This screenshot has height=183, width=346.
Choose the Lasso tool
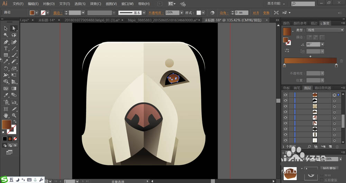coord(14,35)
